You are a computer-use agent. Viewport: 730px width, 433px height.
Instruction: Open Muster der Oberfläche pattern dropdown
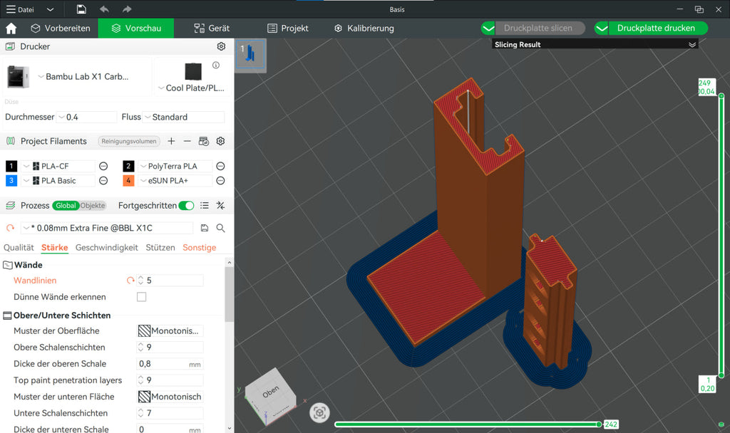click(170, 330)
